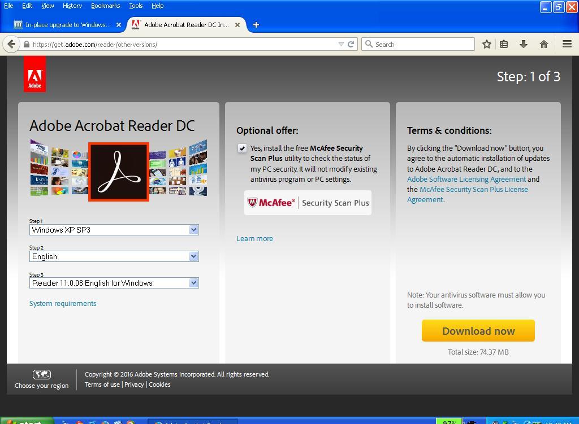The image size is (579, 424).
Task: Click the padlock site security icon
Action: (26, 44)
